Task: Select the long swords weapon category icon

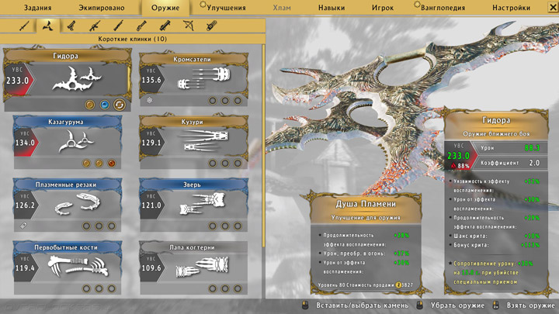Action: click(x=24, y=26)
